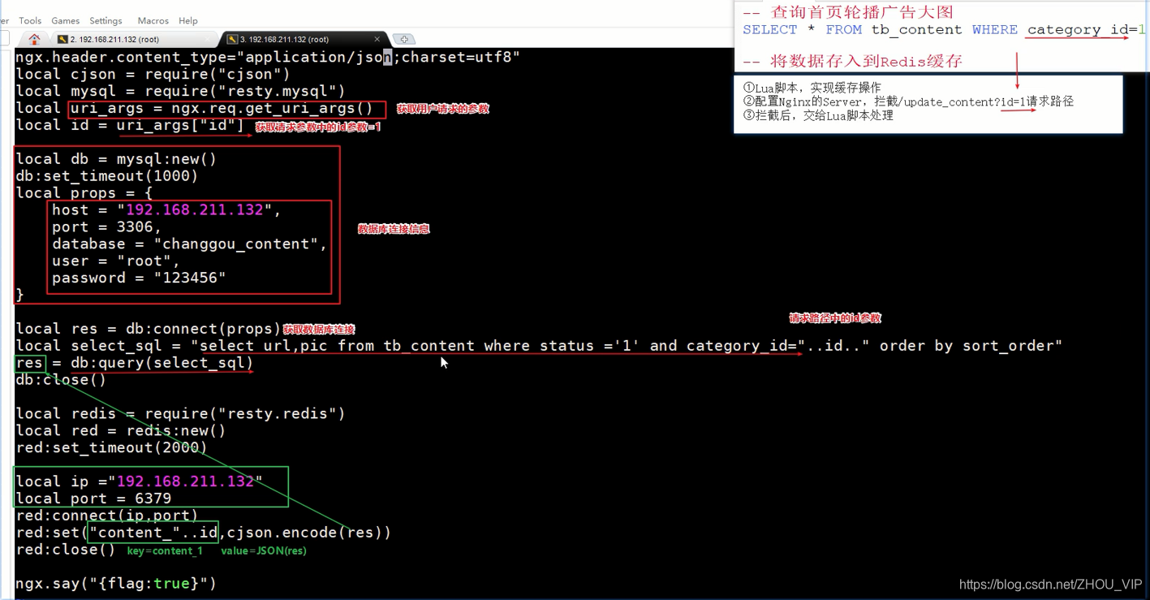Click the 'red:set_timeout(2000)' line

[111, 448]
